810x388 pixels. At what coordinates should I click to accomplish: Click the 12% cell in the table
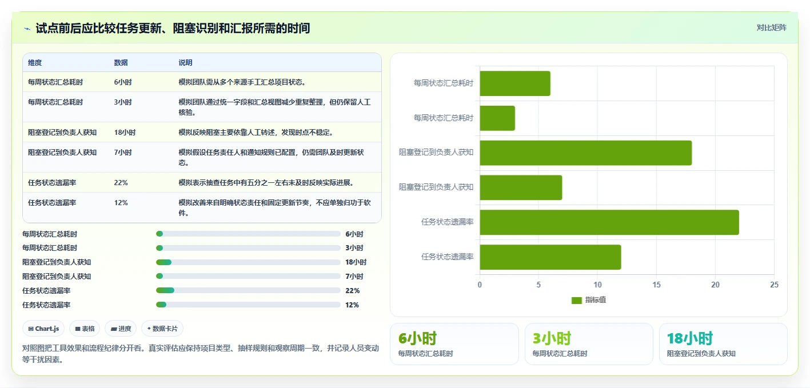[121, 203]
